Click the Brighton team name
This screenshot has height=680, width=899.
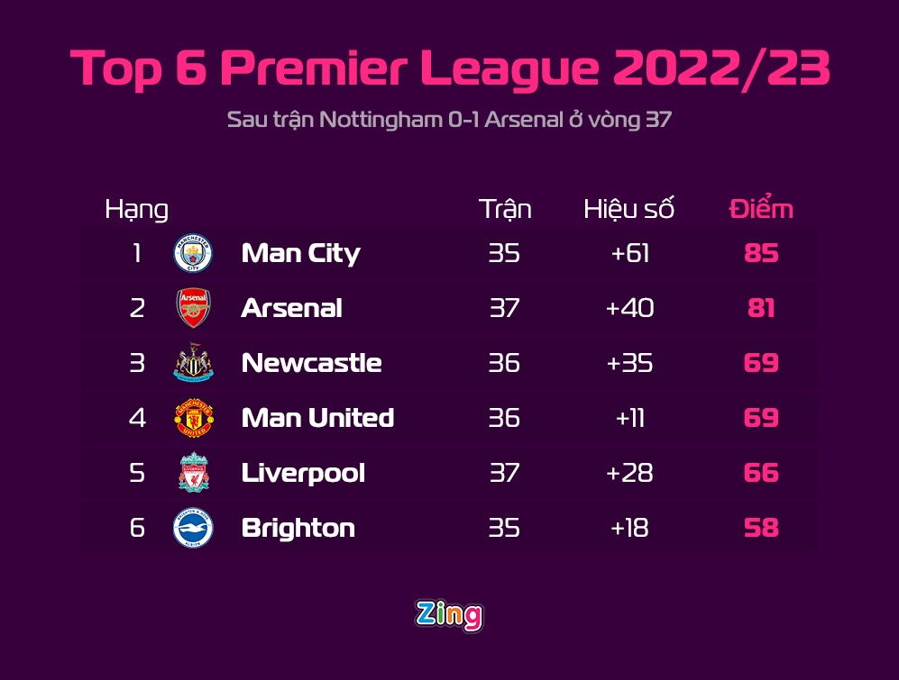tap(298, 528)
